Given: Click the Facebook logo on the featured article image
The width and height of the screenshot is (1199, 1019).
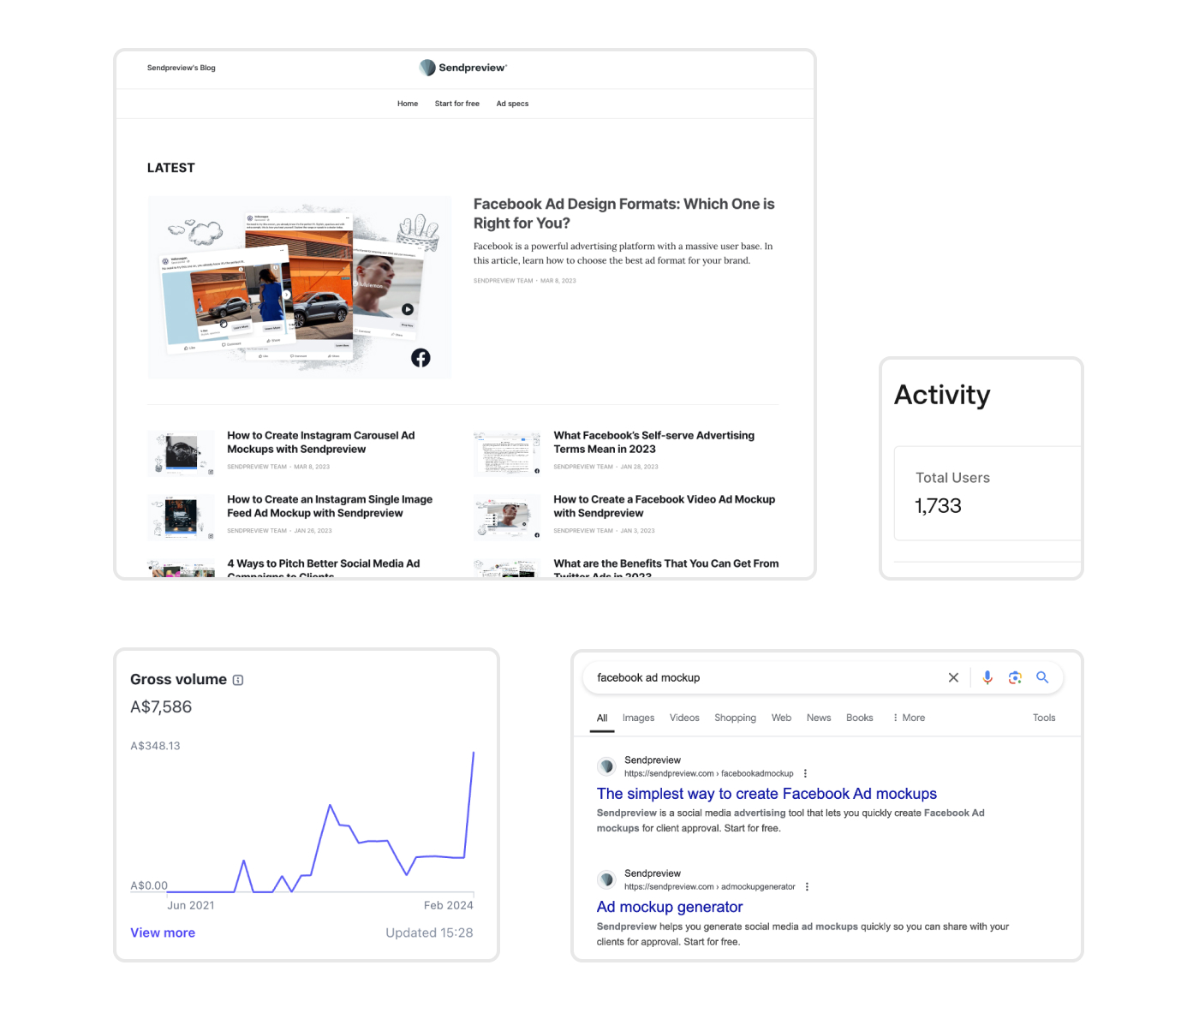Looking at the screenshot, I should pyautogui.click(x=421, y=358).
